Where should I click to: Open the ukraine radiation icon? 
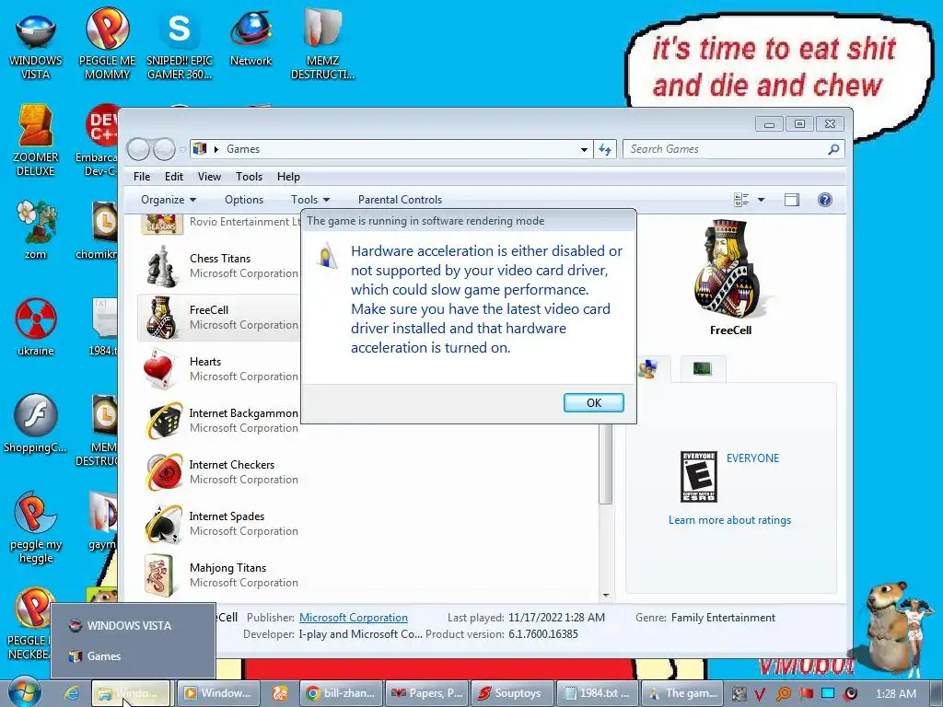[x=36, y=327]
